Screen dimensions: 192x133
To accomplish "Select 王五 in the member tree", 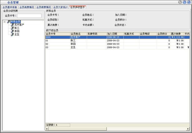I will 17,34.
